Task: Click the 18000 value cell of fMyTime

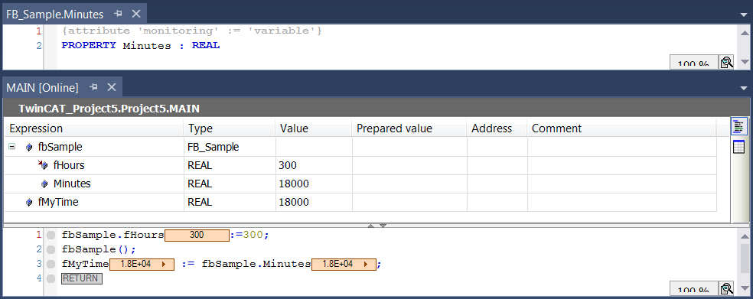Action: click(314, 203)
